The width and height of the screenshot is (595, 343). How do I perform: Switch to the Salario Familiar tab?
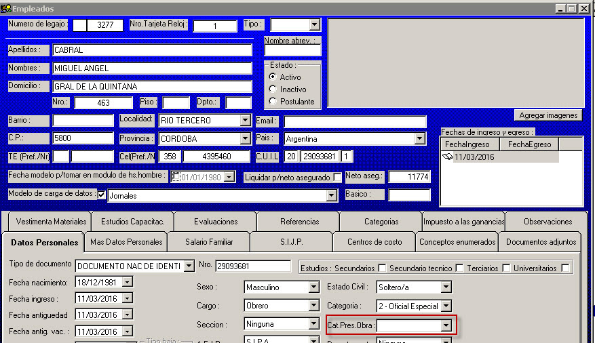point(209,242)
